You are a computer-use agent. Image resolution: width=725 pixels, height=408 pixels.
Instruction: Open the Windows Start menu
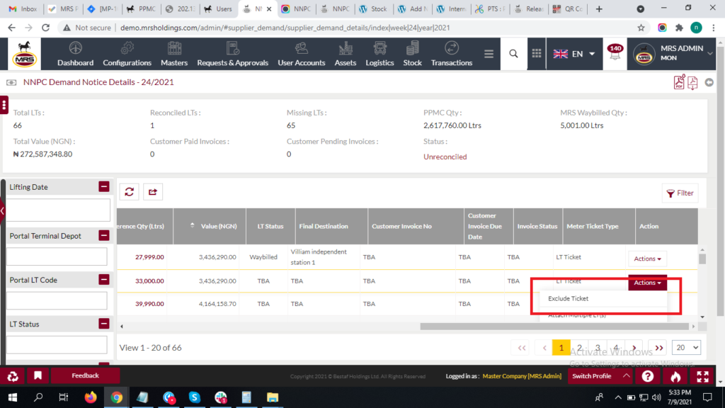click(x=13, y=397)
